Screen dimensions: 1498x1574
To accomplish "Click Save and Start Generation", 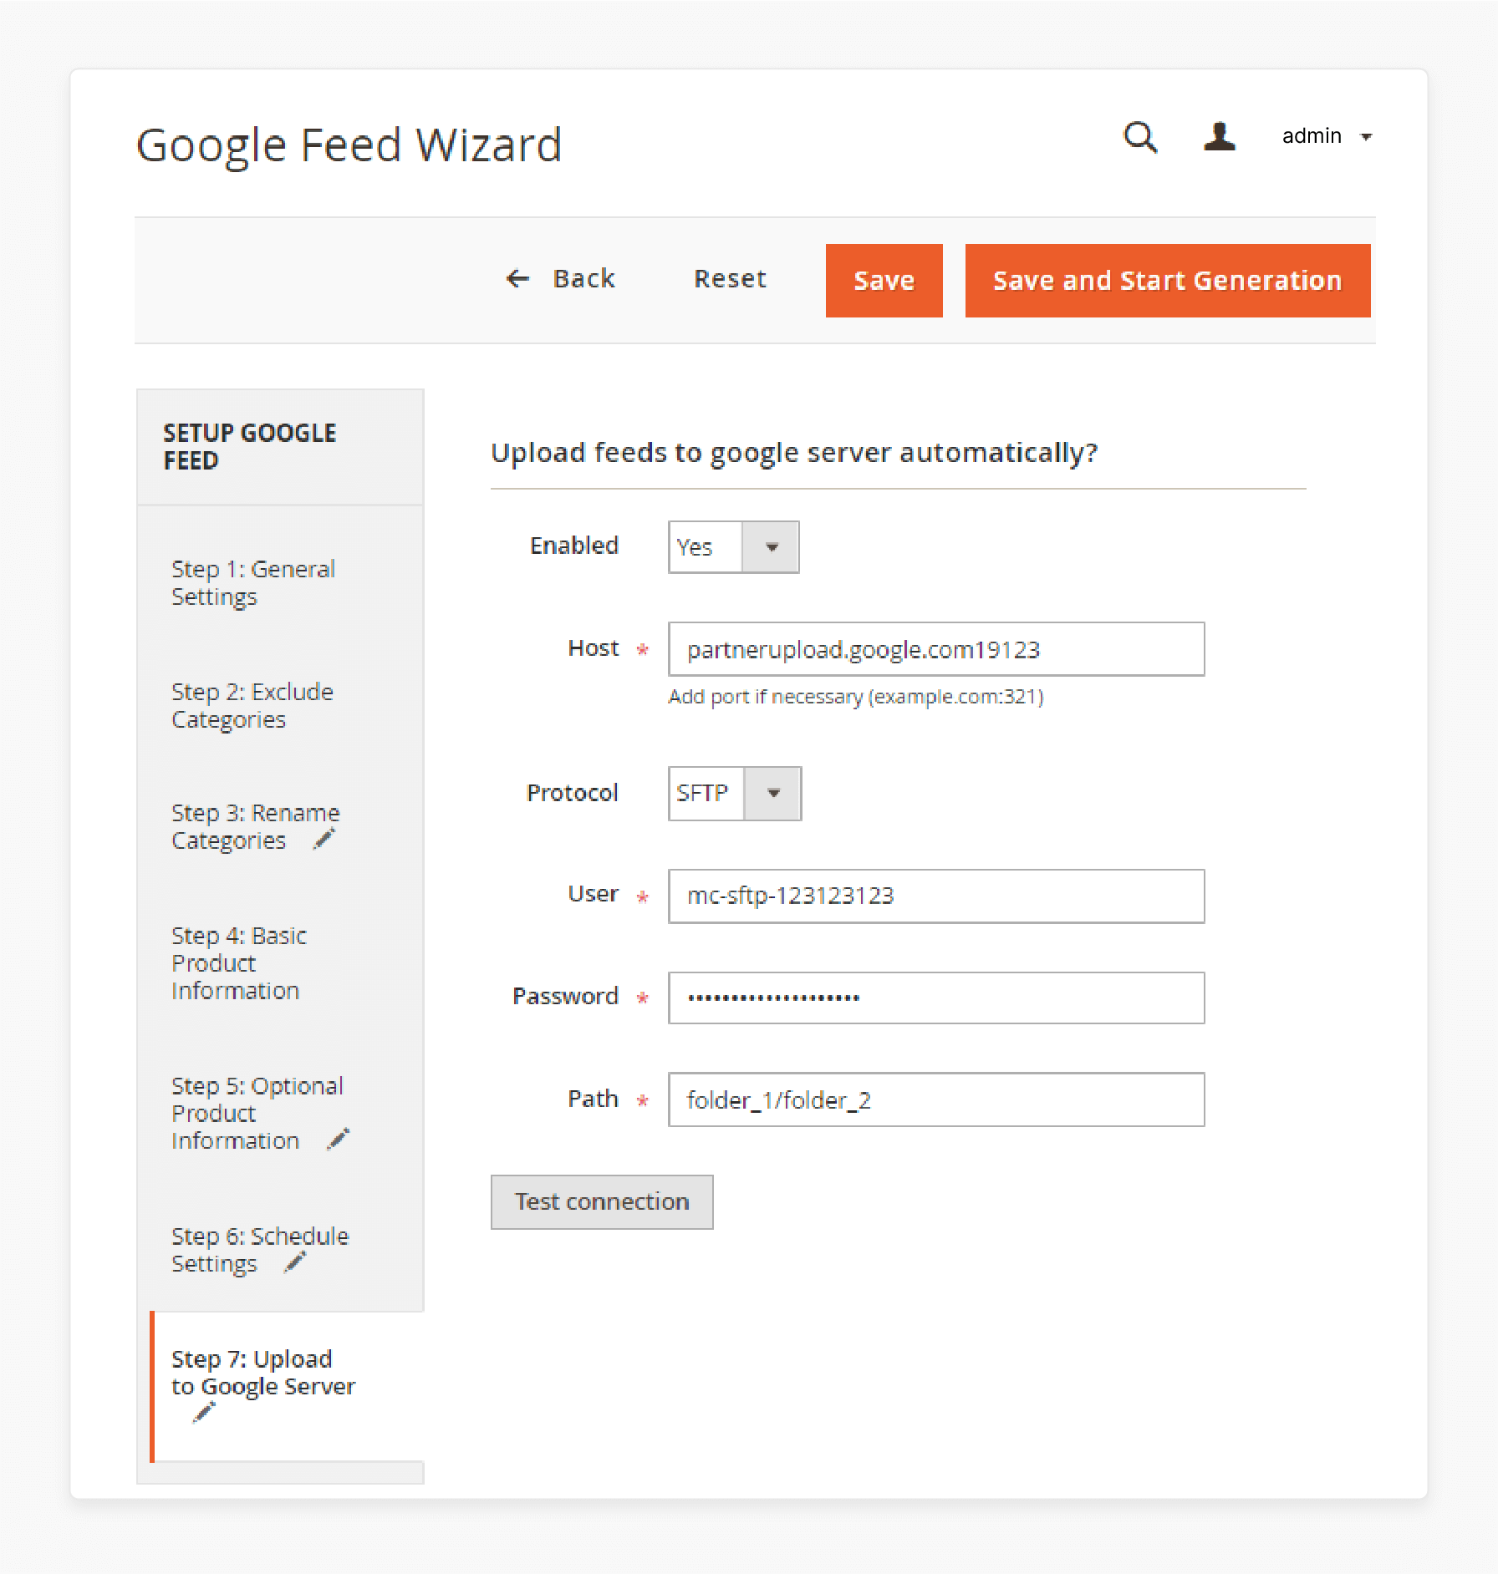I will (x=1167, y=281).
